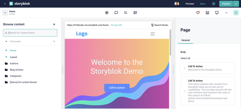The image size is (241, 109).
Task: Open Search blocks
Action: coord(160,25)
